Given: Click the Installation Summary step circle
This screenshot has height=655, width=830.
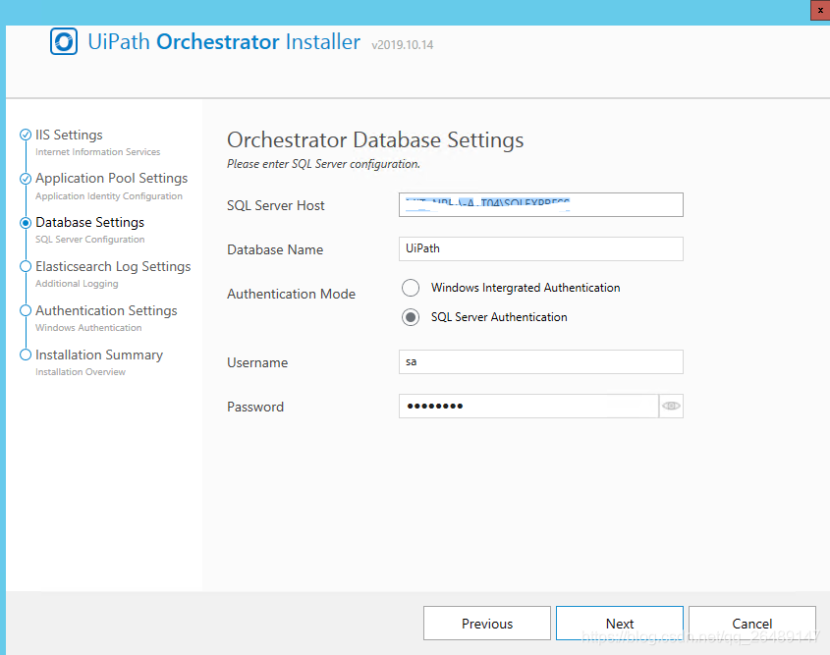Looking at the screenshot, I should (26, 355).
